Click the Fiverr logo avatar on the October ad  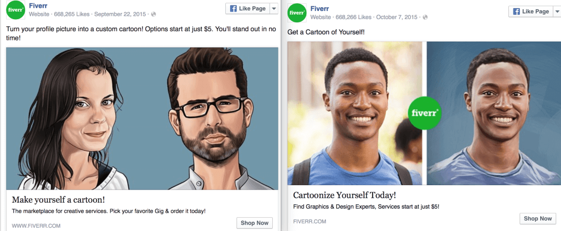pos(297,12)
